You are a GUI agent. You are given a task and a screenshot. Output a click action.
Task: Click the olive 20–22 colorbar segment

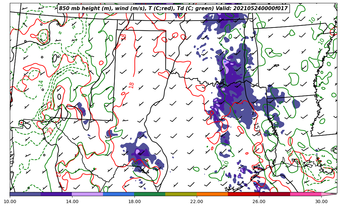[181, 194]
